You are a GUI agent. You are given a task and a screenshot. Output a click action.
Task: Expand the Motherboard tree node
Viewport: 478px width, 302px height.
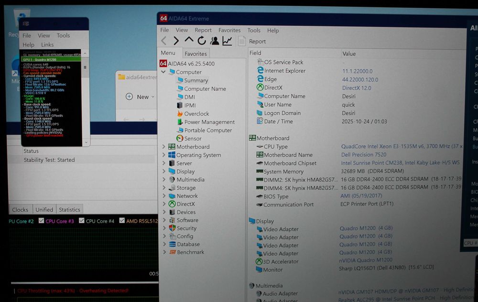click(163, 147)
